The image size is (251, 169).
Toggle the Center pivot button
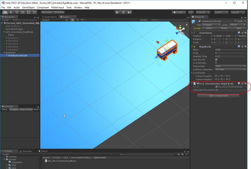[x=47, y=12]
